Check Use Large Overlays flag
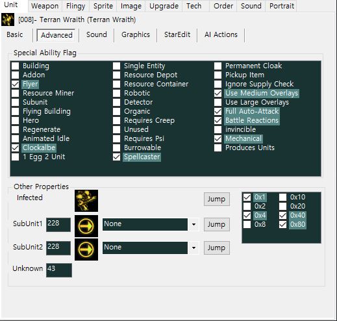Viewport: 337px width, 321px height. (218, 102)
